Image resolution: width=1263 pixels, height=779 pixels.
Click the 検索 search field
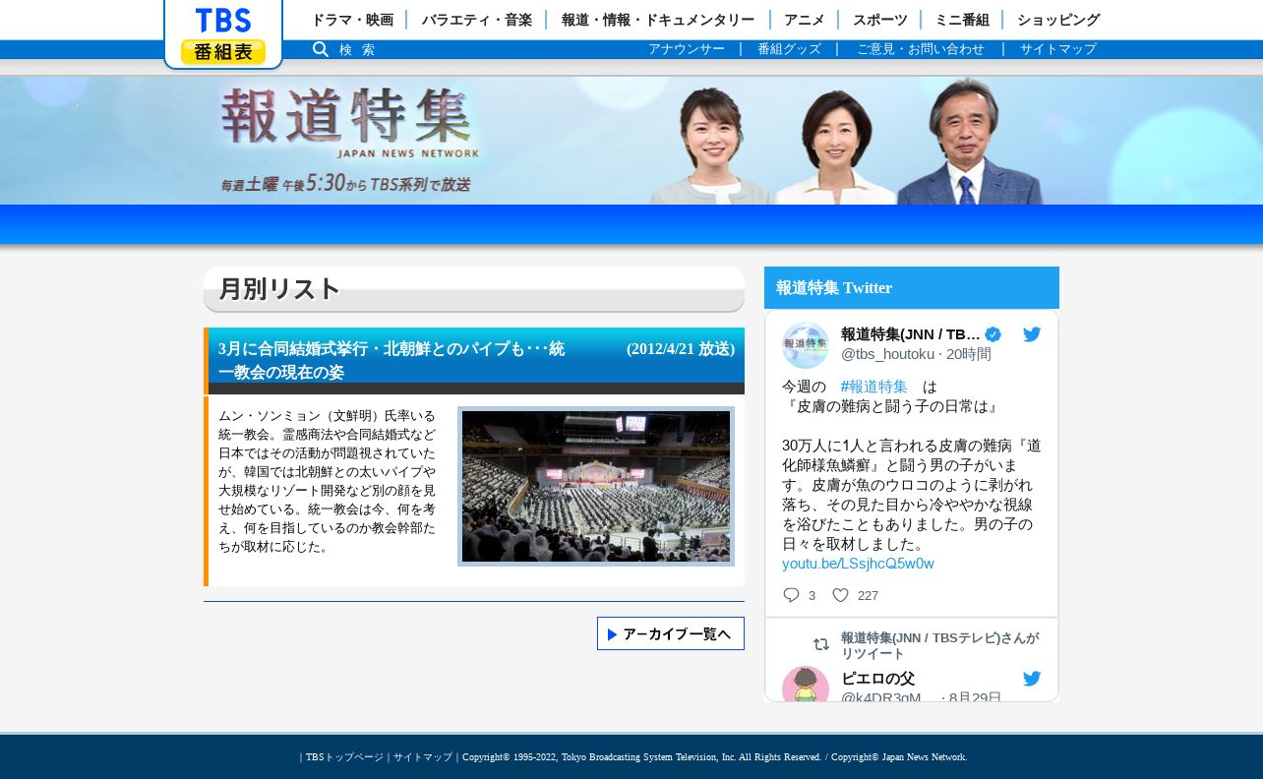point(357,50)
